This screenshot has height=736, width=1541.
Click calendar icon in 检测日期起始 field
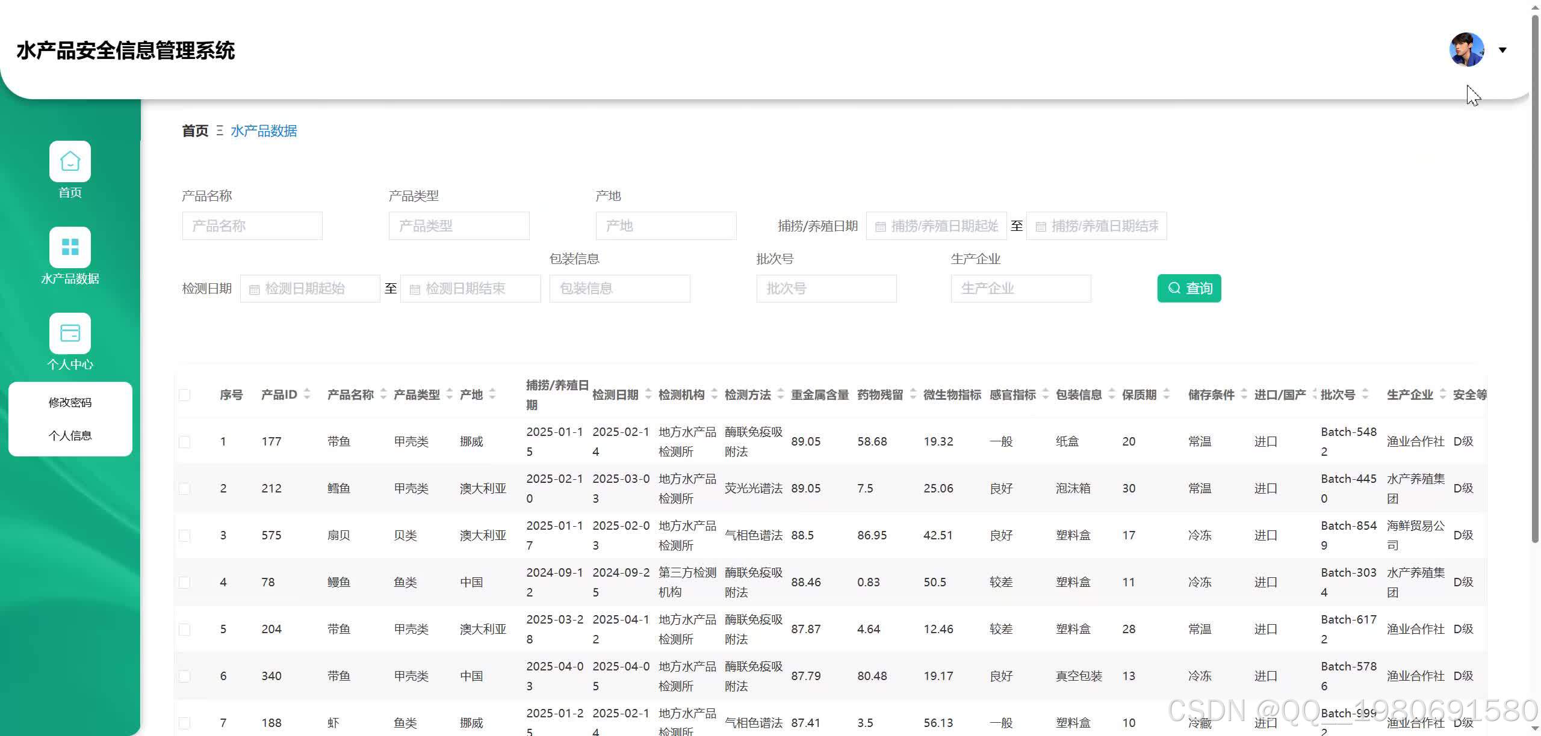tap(254, 288)
